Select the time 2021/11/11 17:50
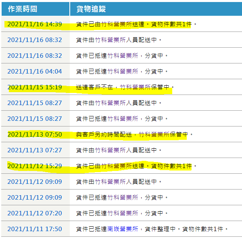The image size is (242, 238). [x=35, y=229]
